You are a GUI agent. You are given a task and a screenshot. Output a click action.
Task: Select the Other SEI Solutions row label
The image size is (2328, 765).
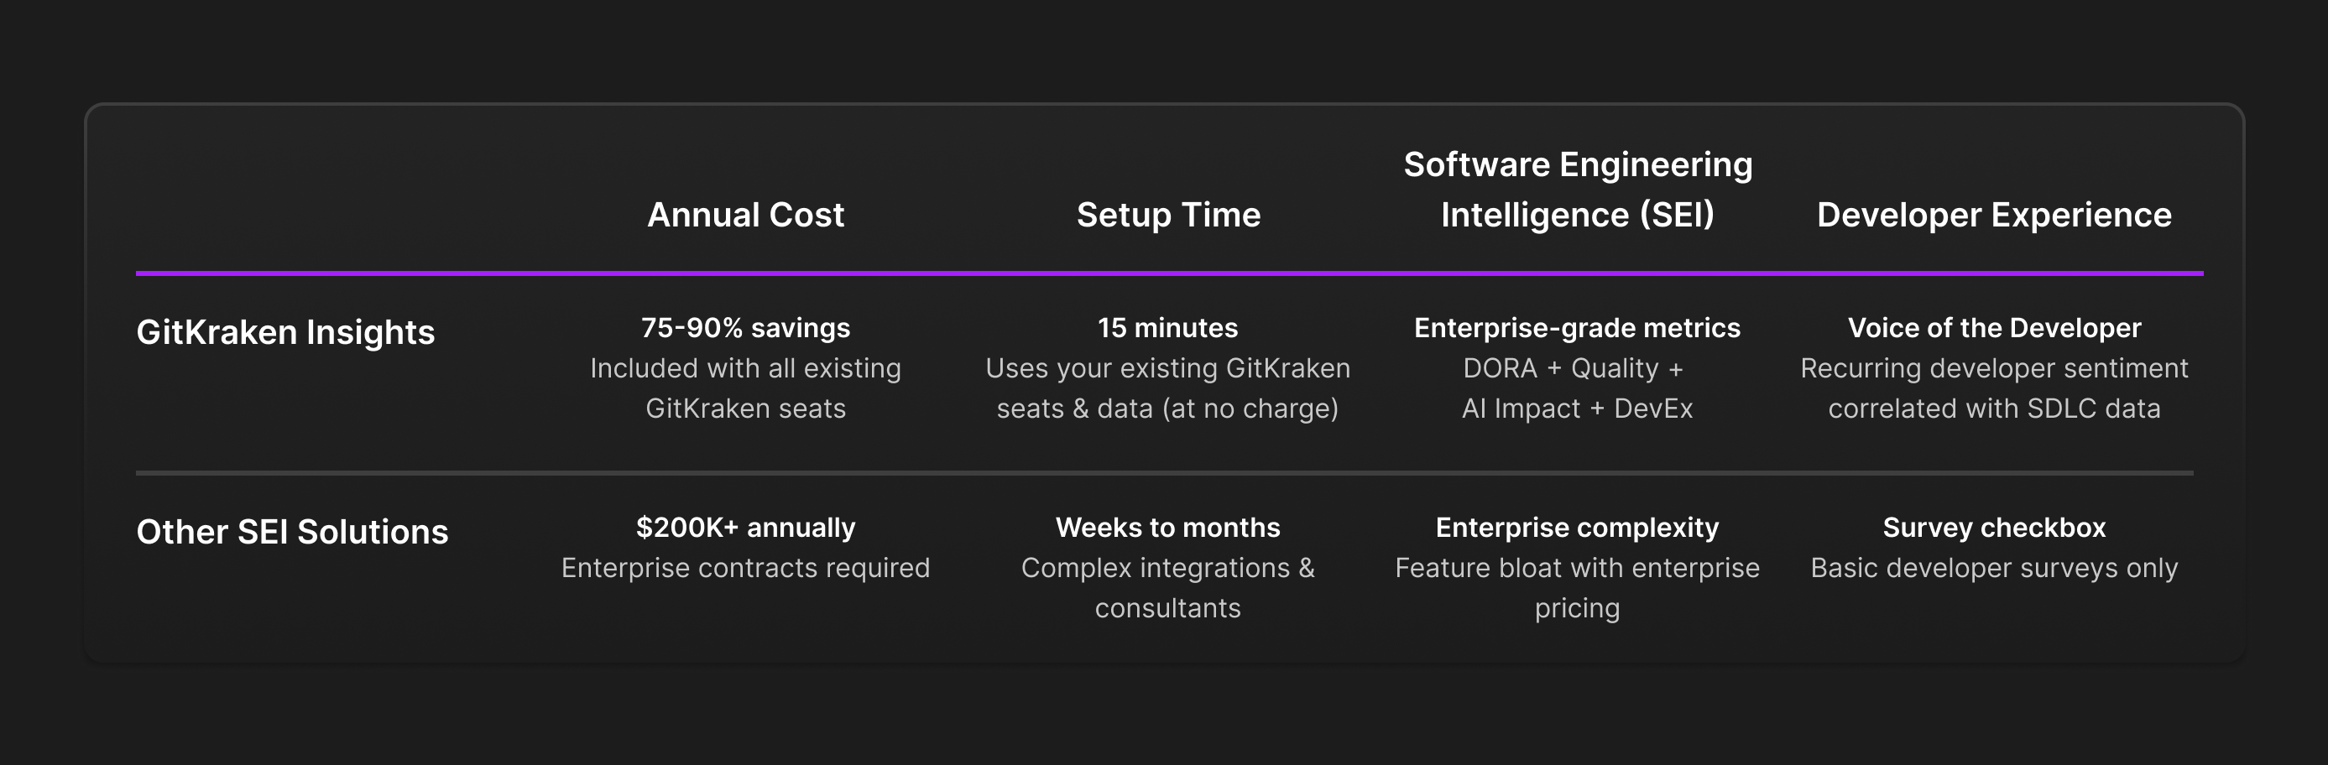pos(292,532)
